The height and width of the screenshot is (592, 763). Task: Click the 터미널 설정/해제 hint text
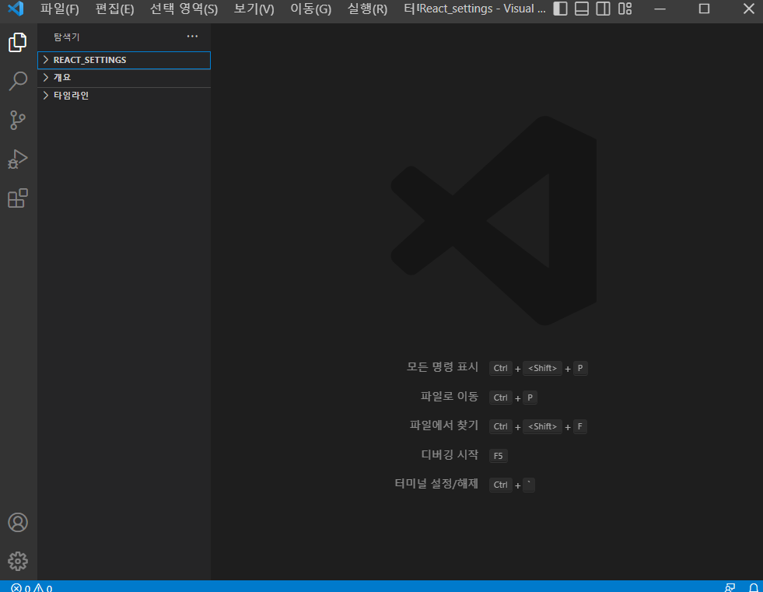436,484
